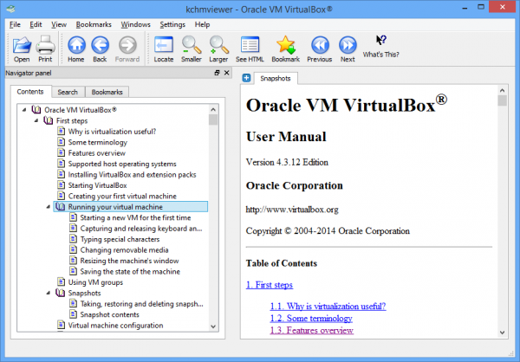This screenshot has height=362, width=520.
Task: Make text Larger with magnifier icon
Action: coord(218,49)
